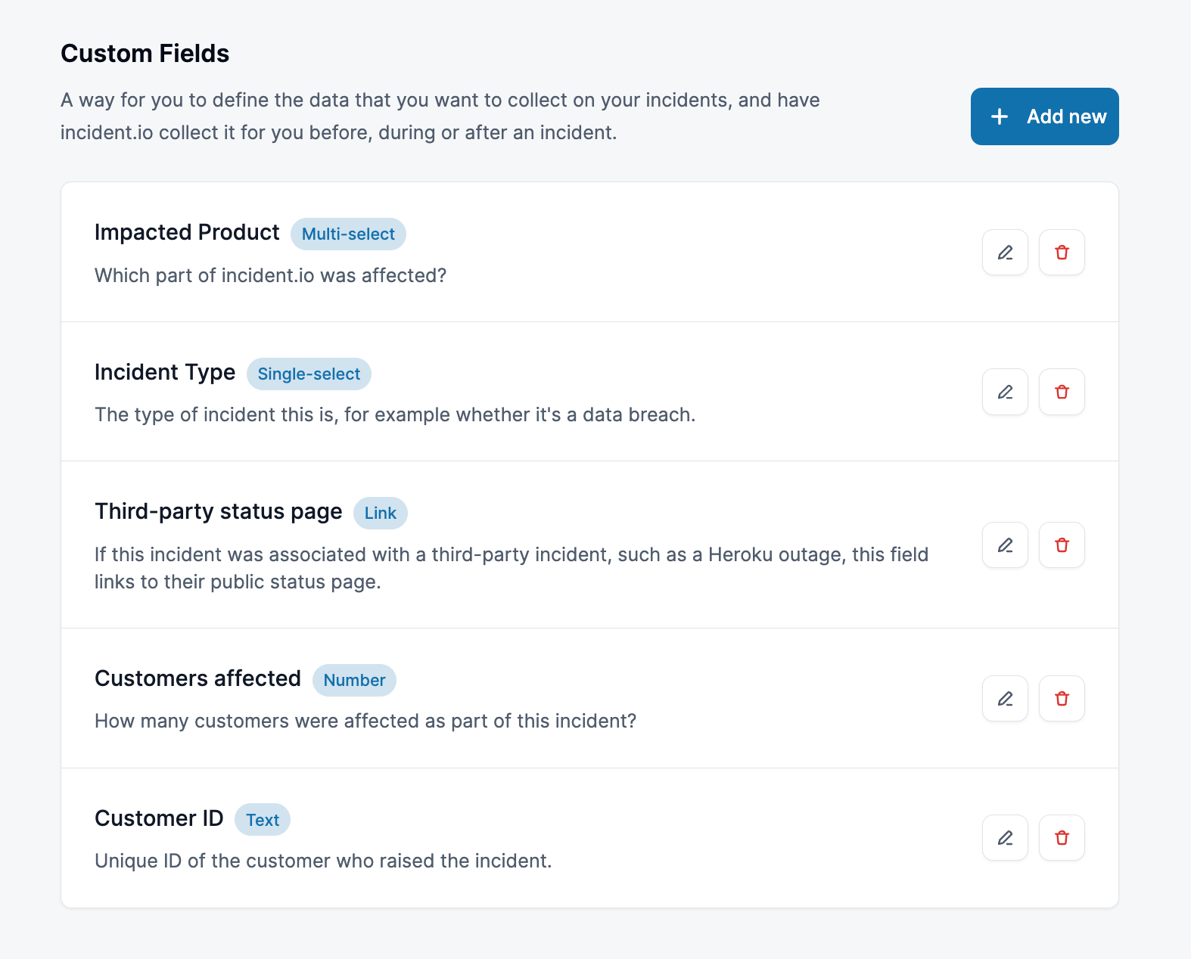Click the Custom Fields heading
Image resolution: width=1191 pixels, height=959 pixels.
145,54
